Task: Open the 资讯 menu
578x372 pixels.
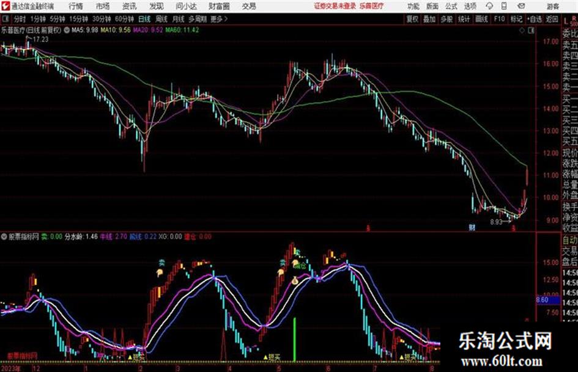Action: (x=130, y=6)
